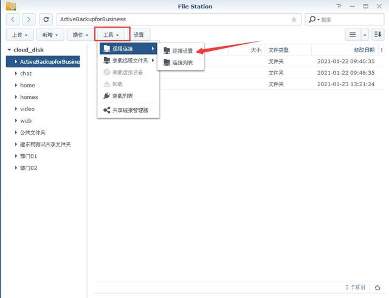Image resolution: width=389 pixels, height=298 pixels.
Task: Sort by 修改日期 modified date column header
Action: [345, 50]
